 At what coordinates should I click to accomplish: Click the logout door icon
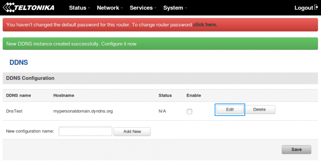(x=316, y=7)
